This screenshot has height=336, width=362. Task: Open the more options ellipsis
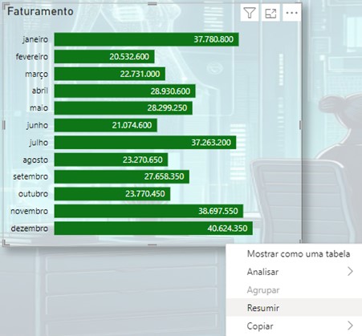(291, 13)
